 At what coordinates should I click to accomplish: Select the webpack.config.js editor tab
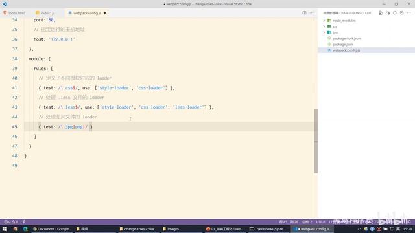(87, 13)
